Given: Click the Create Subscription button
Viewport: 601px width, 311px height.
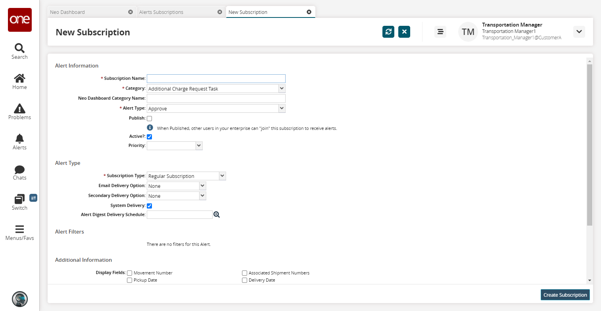Looking at the screenshot, I should [565, 295].
